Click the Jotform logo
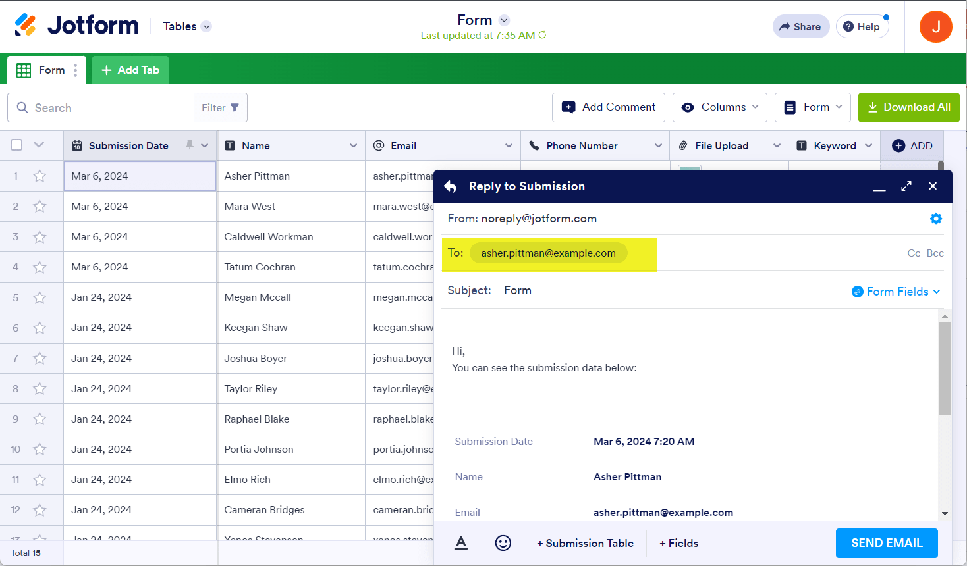 pos(76,26)
